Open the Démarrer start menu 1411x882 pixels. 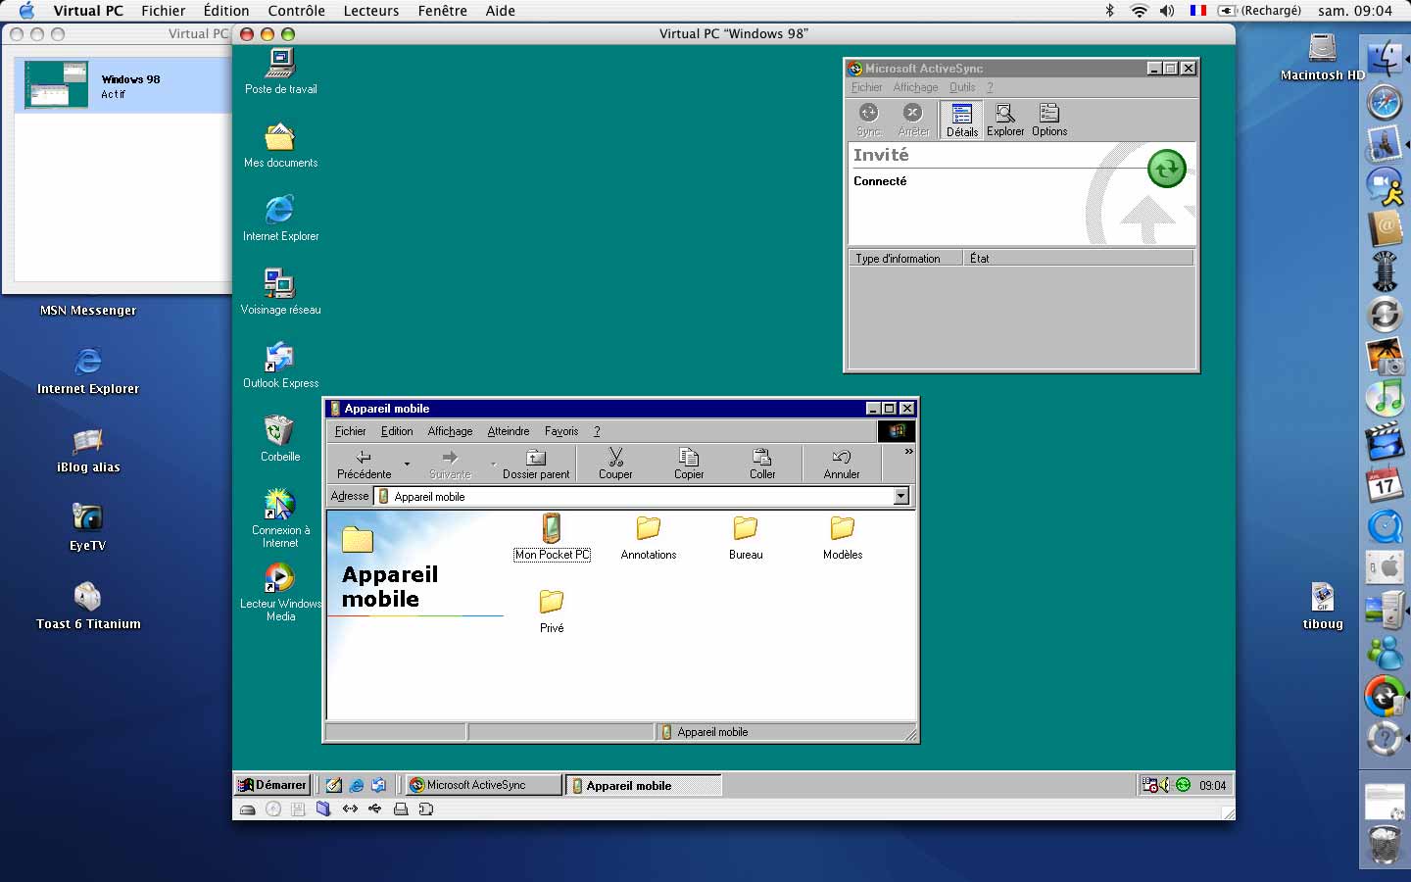(272, 785)
